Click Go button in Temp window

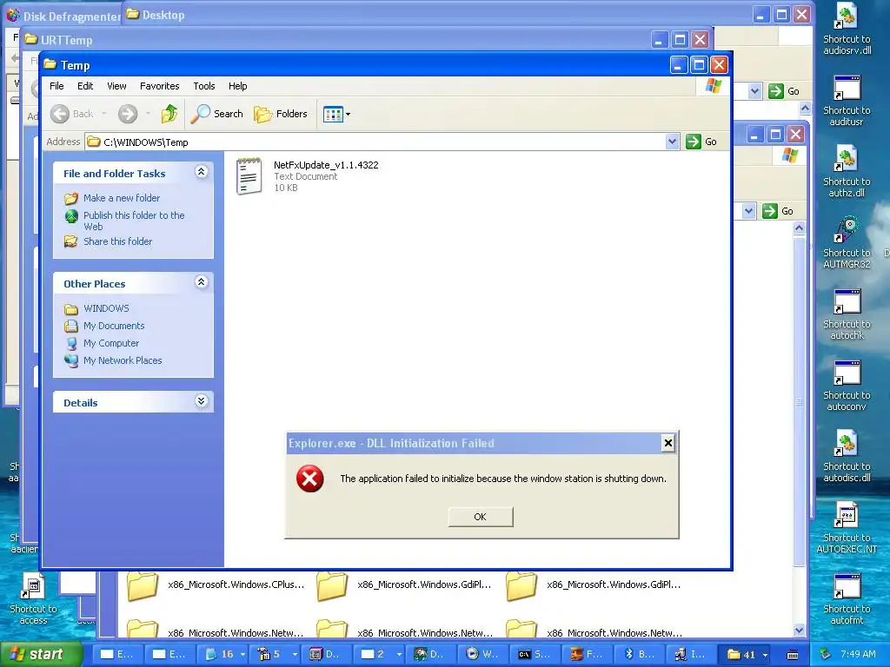(x=701, y=142)
